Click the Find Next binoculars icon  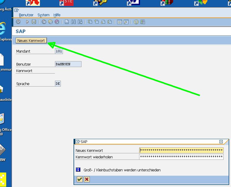(x=80, y=22)
